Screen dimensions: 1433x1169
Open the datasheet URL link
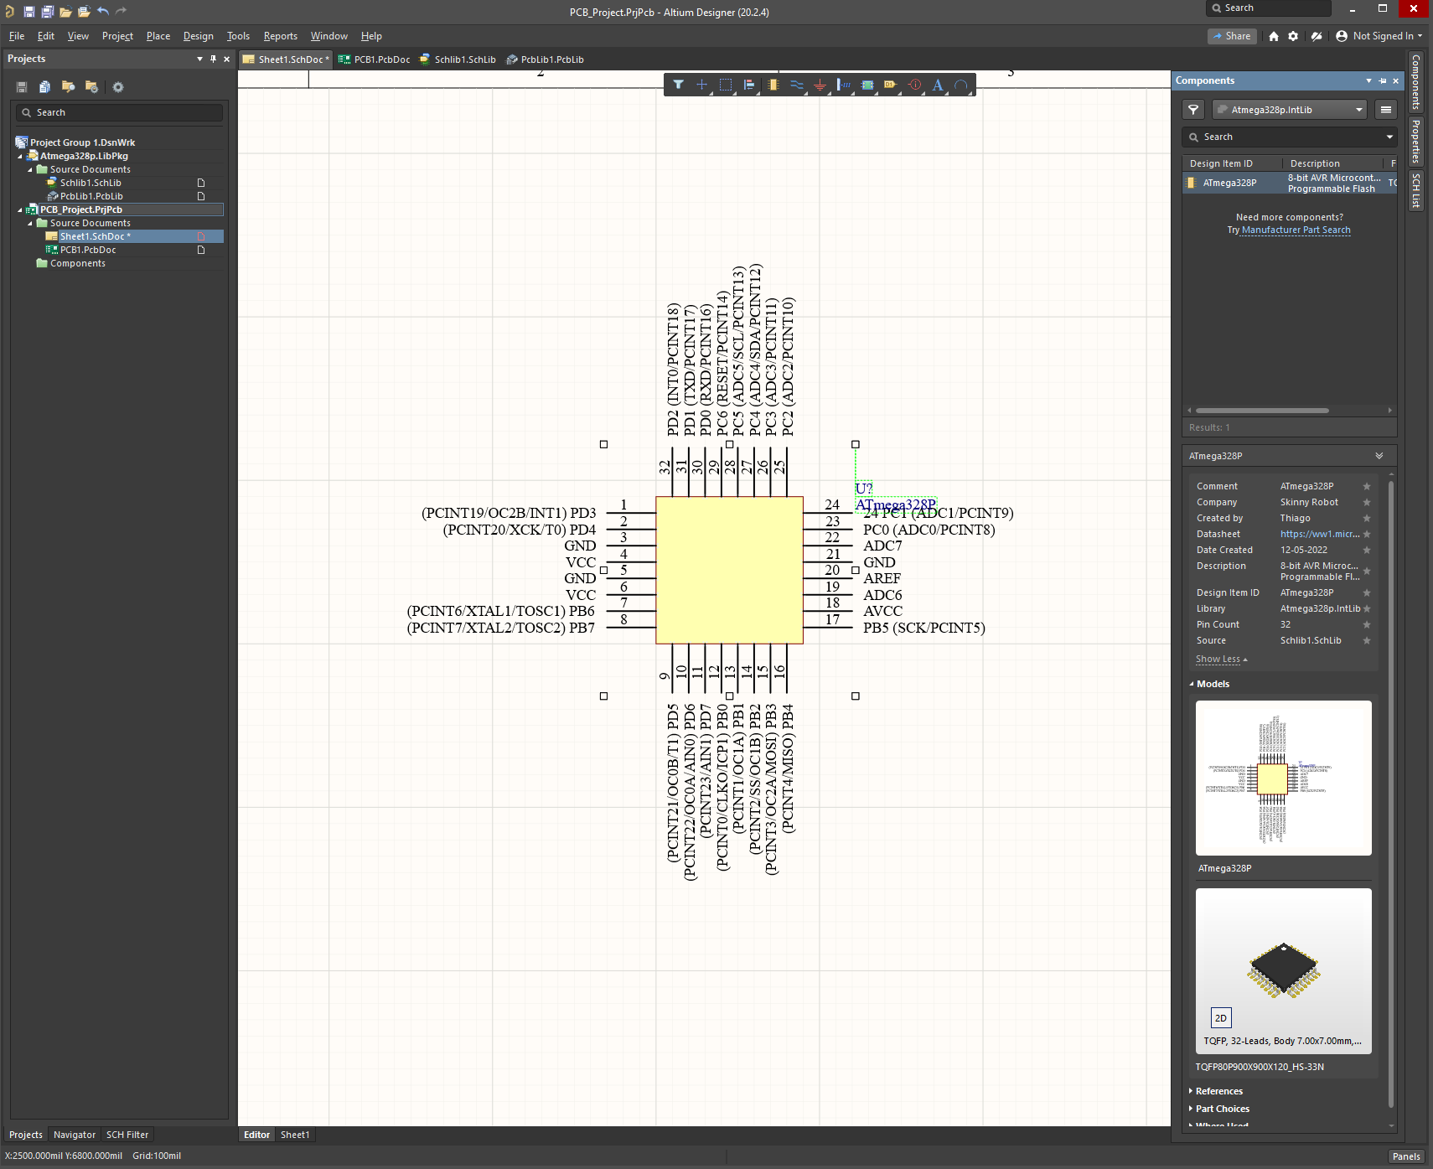[1319, 534]
